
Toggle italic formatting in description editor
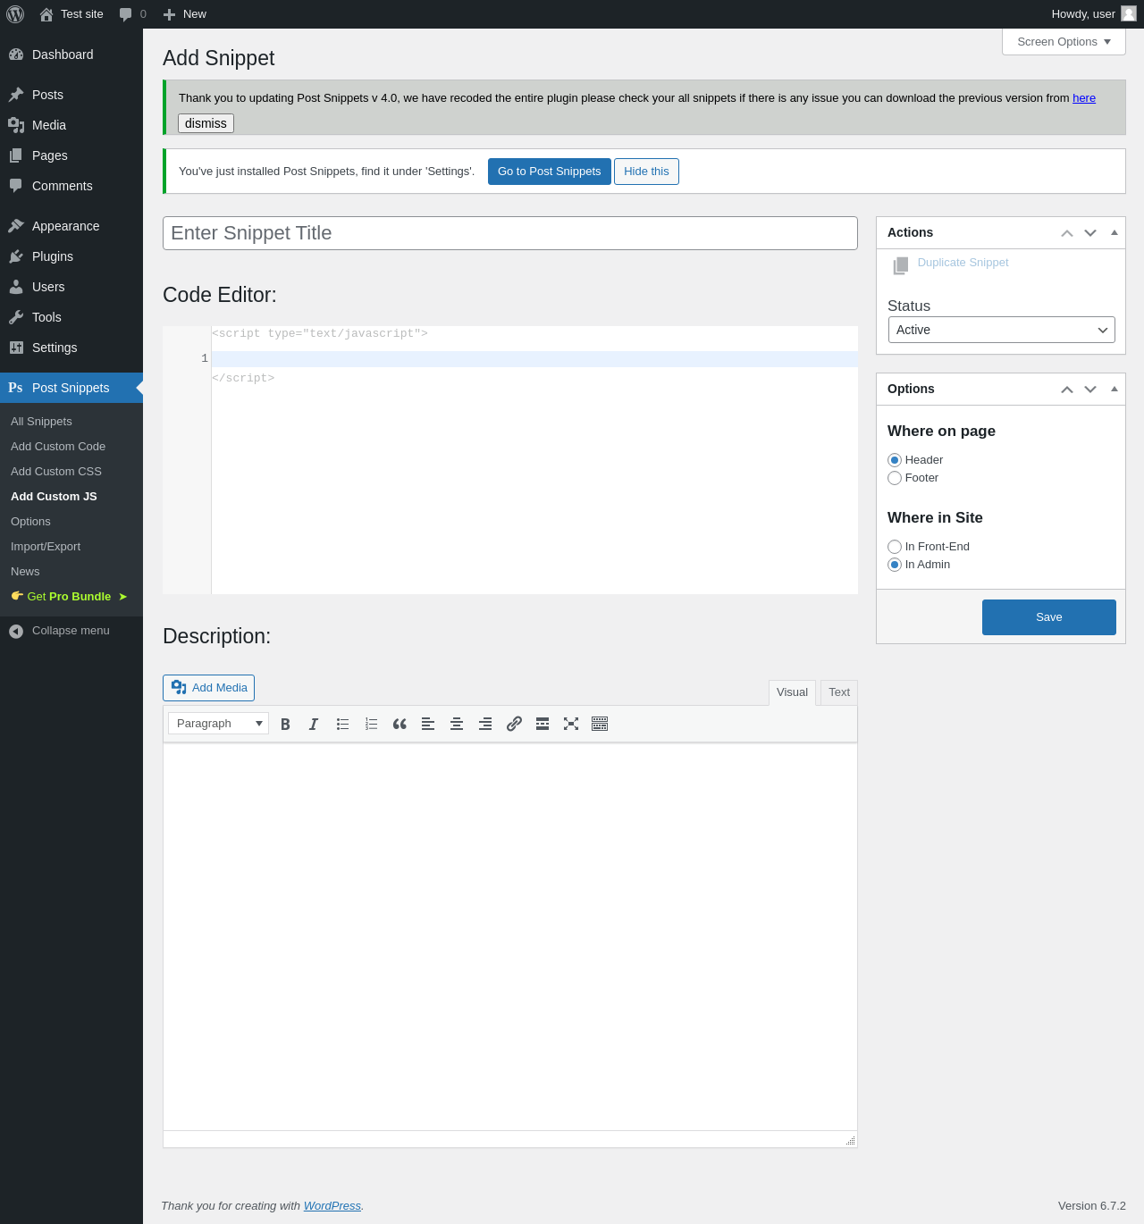[x=314, y=724]
